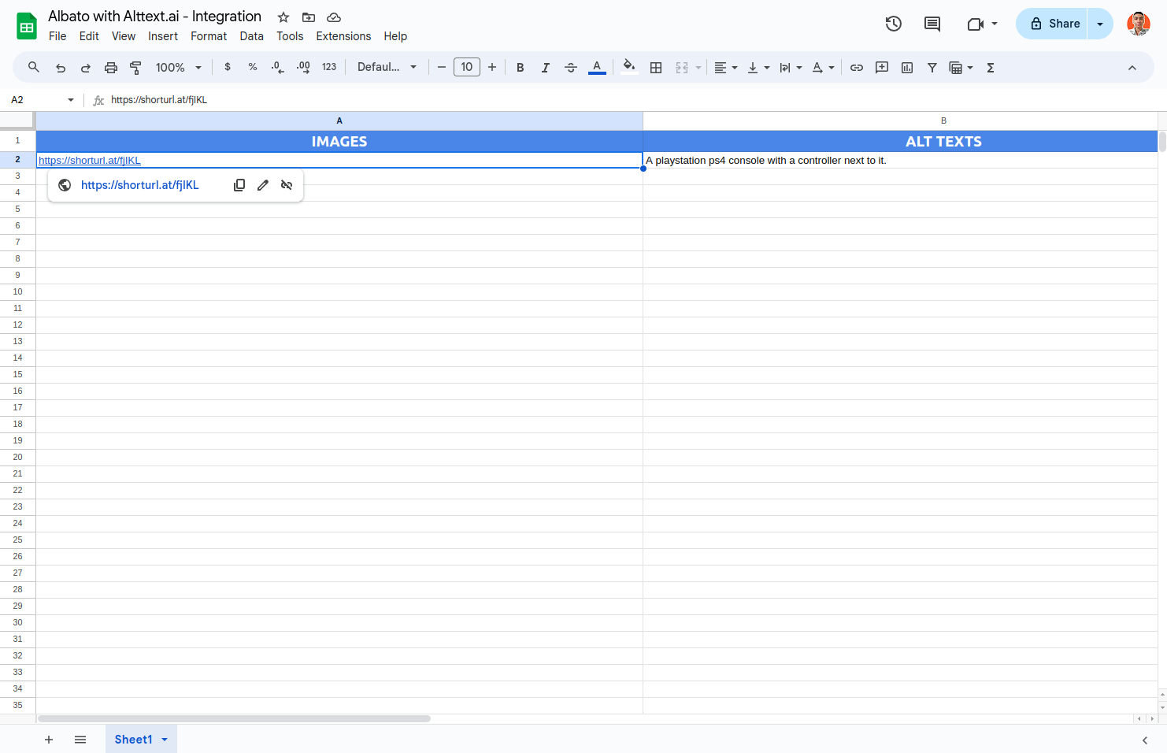This screenshot has height=753, width=1167.
Task: Format as currency
Action: tap(228, 68)
